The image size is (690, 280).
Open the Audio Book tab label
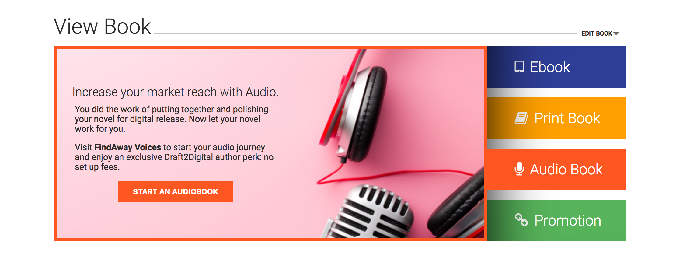pyautogui.click(x=566, y=169)
